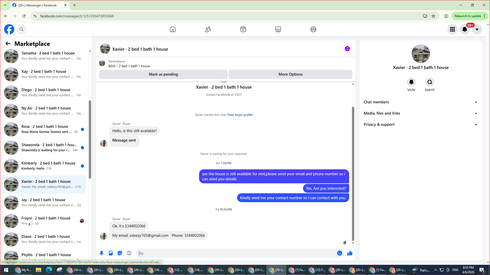Screen dimensions: 490x275
Task: Open the Video (Reels) icon
Action: click(243, 29)
